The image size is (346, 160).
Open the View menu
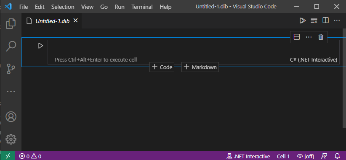[x=88, y=7]
